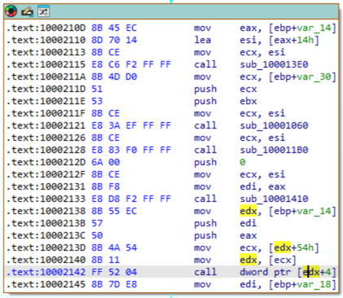Follow call target sub_100013E0

pos(274,64)
